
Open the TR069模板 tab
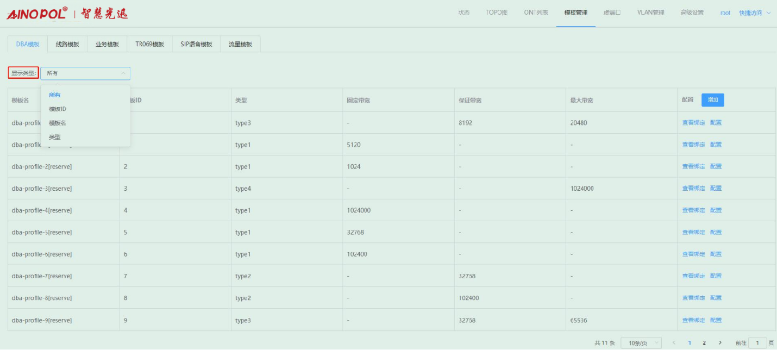(149, 45)
